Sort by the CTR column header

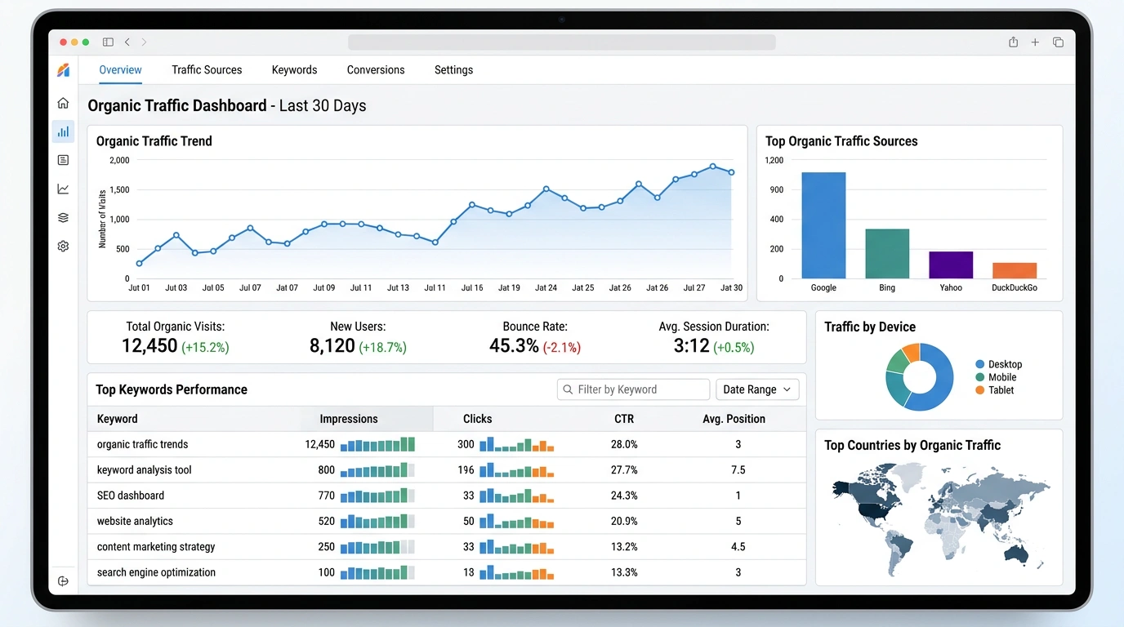point(624,419)
